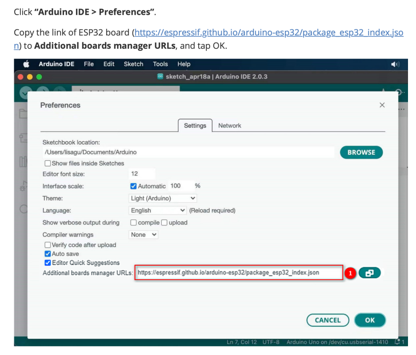Click UTF-8 encoding in status bar
416x355 pixels.
pyautogui.click(x=271, y=342)
